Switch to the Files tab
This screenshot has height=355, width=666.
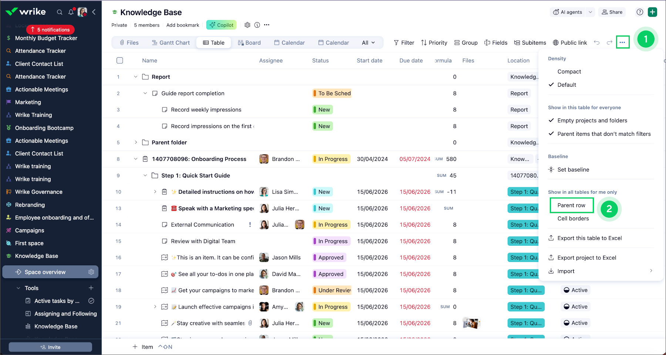[x=129, y=43]
